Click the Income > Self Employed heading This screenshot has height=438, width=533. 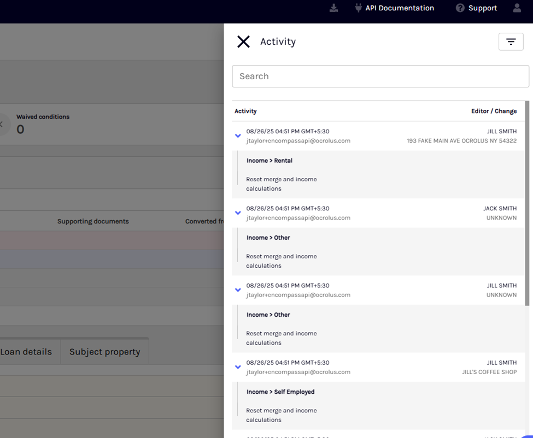(x=280, y=392)
